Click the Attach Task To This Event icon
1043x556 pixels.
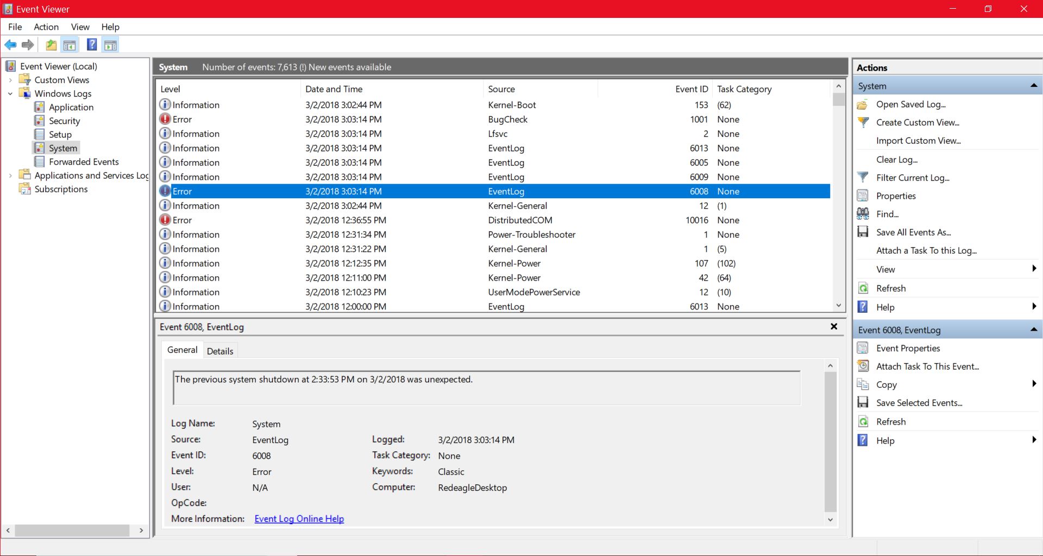tap(863, 366)
